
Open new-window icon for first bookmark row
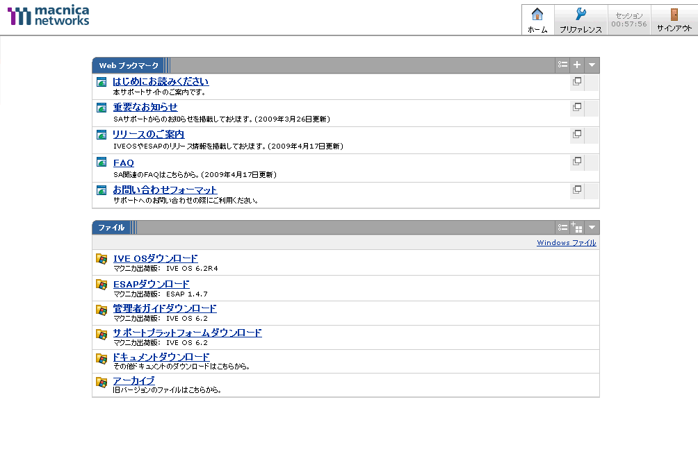(x=576, y=81)
